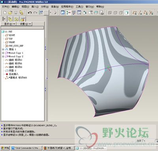This screenshot has height=151, width=158.
Task: Select 曲线 标识69 in model tree
Action: [14, 67]
